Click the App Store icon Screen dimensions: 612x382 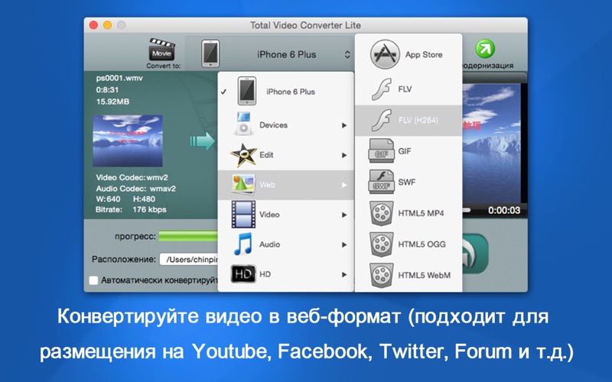[385, 54]
